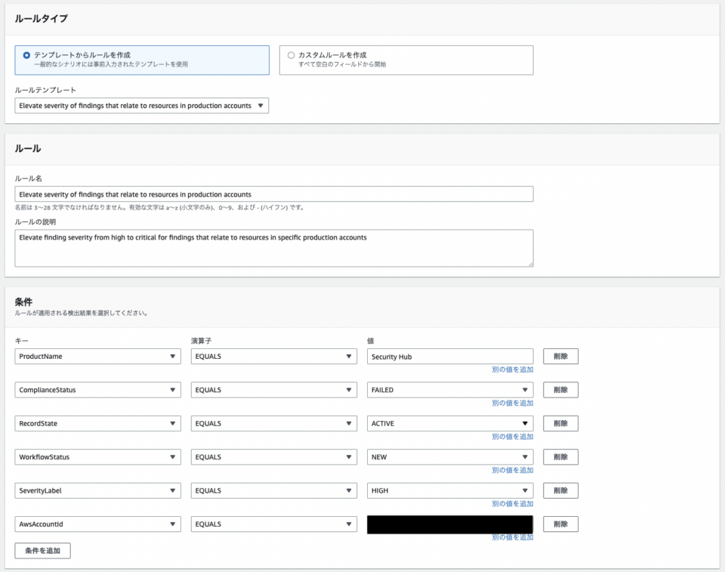Click 条件を追加 to add a condition

pyautogui.click(x=42, y=550)
